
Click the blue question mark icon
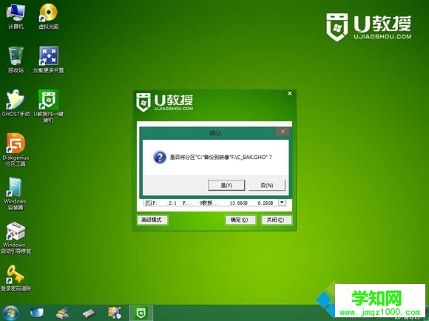tap(160, 158)
